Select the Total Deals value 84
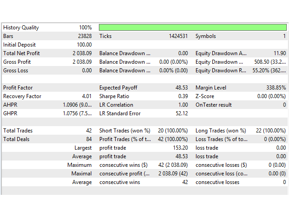This screenshot has width=289, height=217. coord(88,139)
